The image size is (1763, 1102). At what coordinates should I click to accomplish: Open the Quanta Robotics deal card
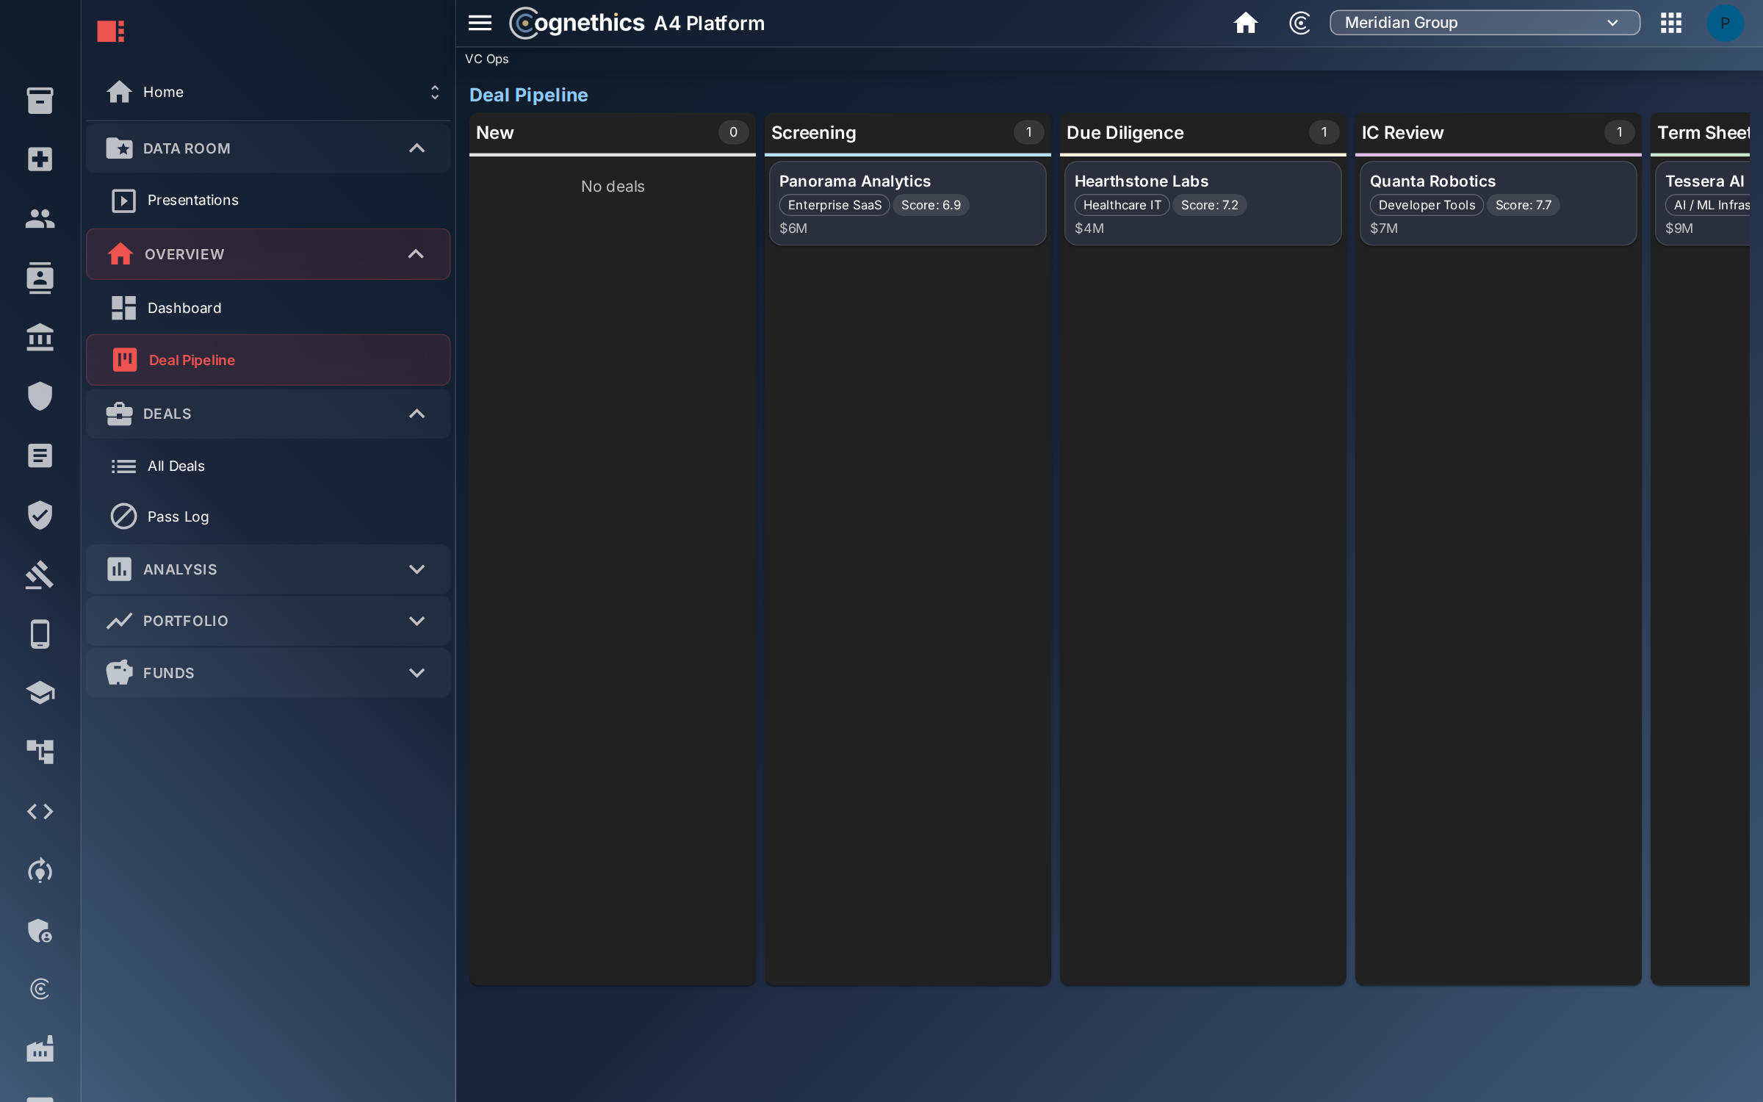pyautogui.click(x=1498, y=204)
